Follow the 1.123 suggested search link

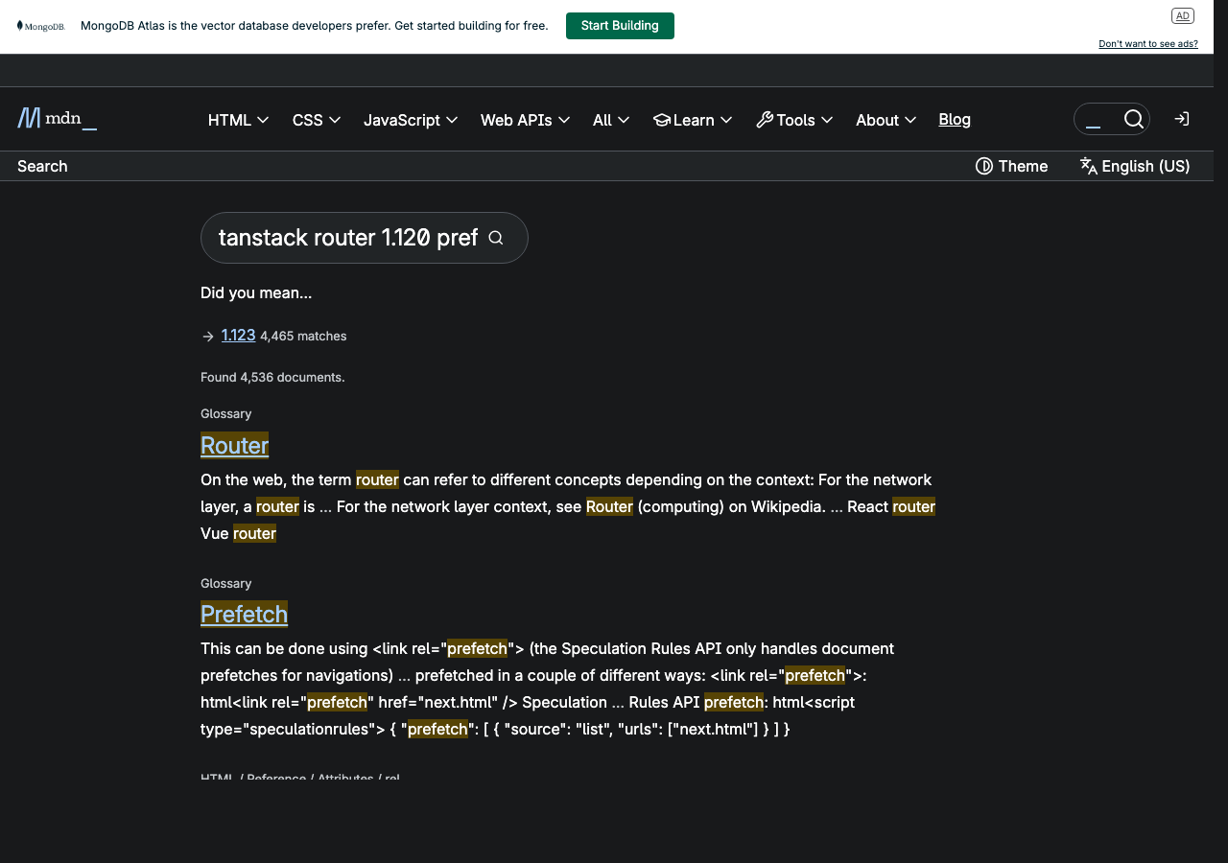[238, 335]
